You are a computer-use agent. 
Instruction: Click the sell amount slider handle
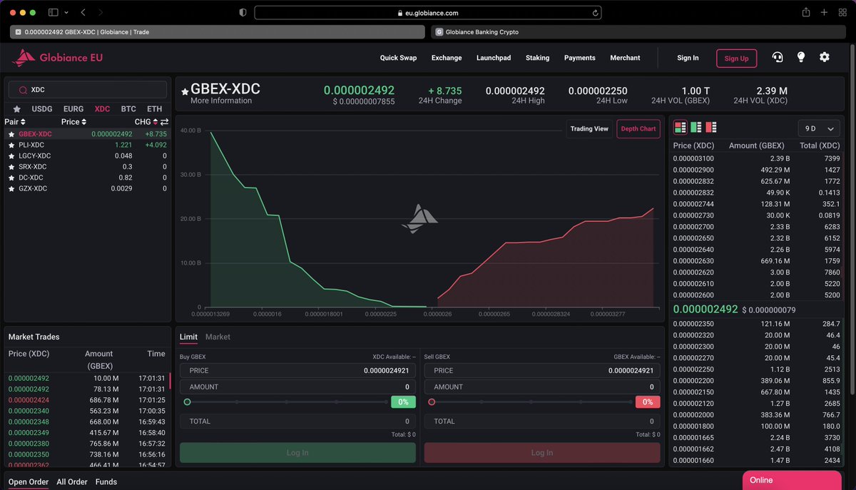[432, 402]
